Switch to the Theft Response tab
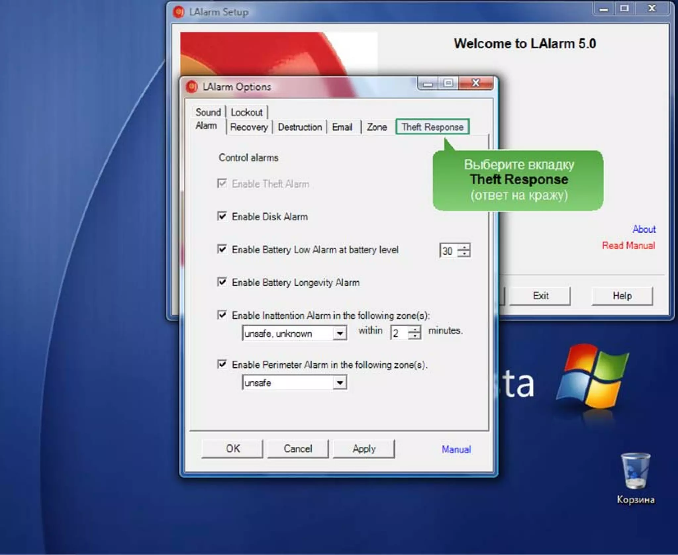The height and width of the screenshot is (555, 678). (x=432, y=127)
